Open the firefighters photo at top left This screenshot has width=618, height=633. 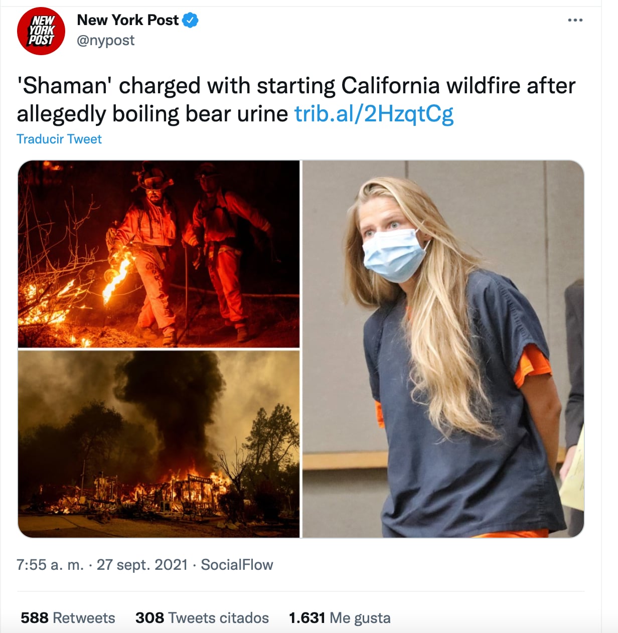click(159, 254)
